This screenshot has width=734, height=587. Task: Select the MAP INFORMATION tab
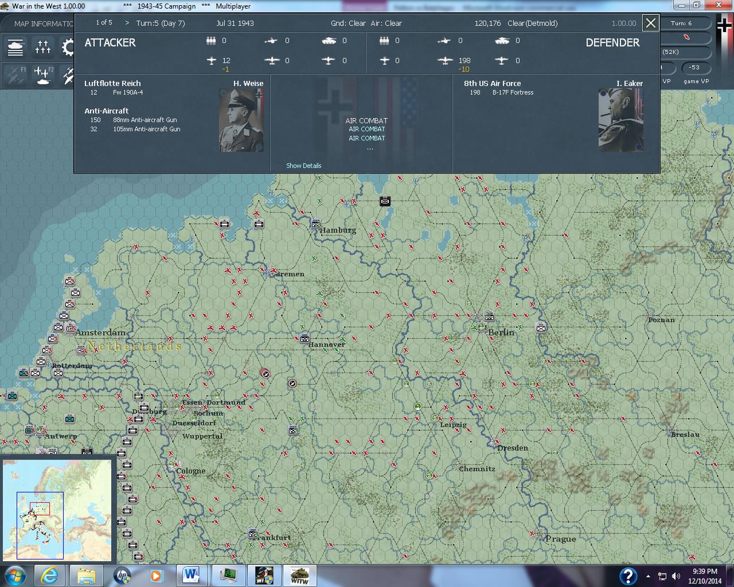[44, 24]
